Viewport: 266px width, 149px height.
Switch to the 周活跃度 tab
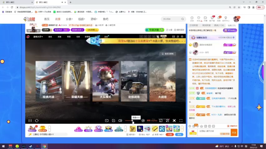[206, 25]
